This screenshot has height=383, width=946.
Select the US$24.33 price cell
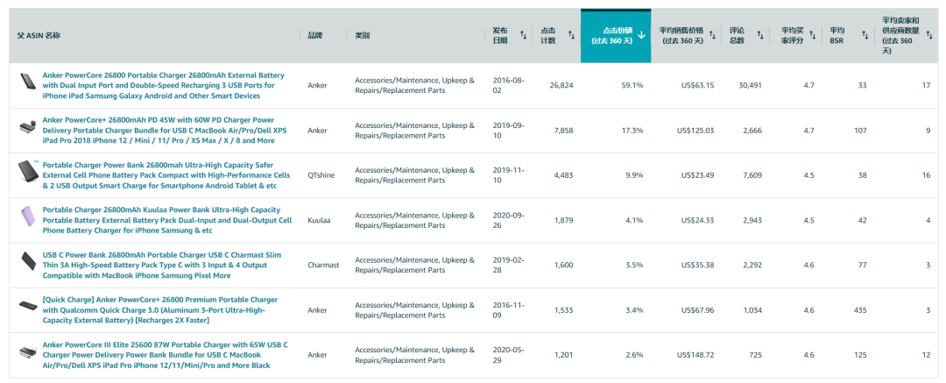coord(697,221)
